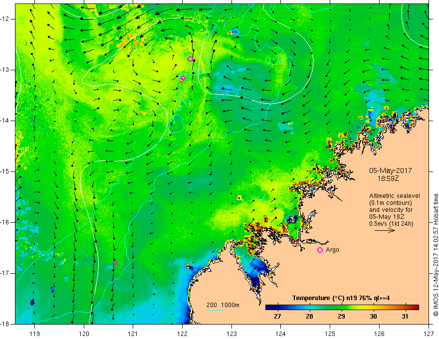The width and height of the screenshot is (439, 339).
Task: Click the 'and velocity for' caption line
Action: click(x=391, y=210)
